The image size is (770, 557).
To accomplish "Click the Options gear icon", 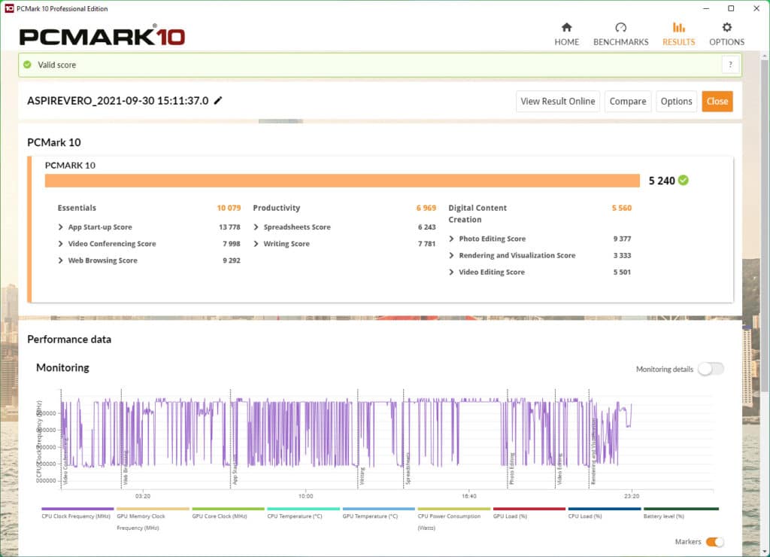I will [x=727, y=27].
